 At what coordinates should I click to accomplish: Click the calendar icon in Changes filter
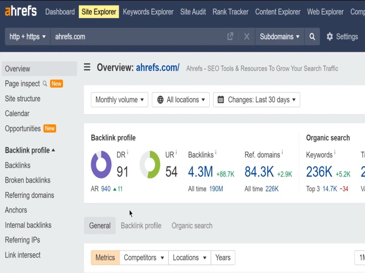(221, 100)
